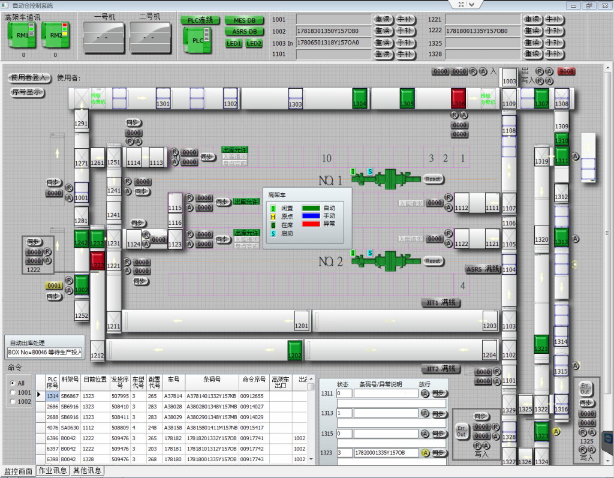Click the command table scroll-down arrow

[311, 459]
